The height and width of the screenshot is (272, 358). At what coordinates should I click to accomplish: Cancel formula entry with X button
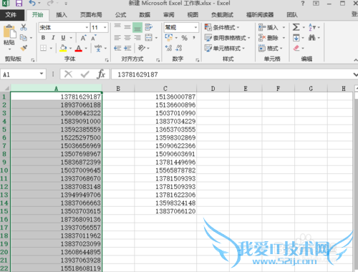coord(68,74)
